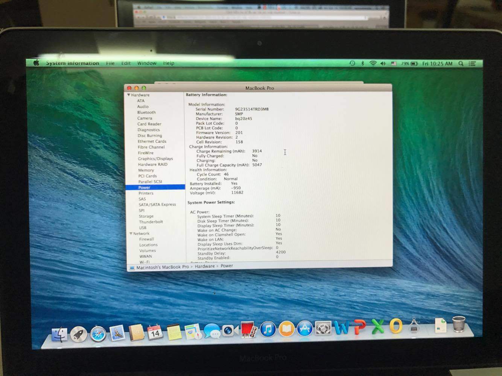
Task: Launch iTunes from the dock
Action: click(268, 330)
